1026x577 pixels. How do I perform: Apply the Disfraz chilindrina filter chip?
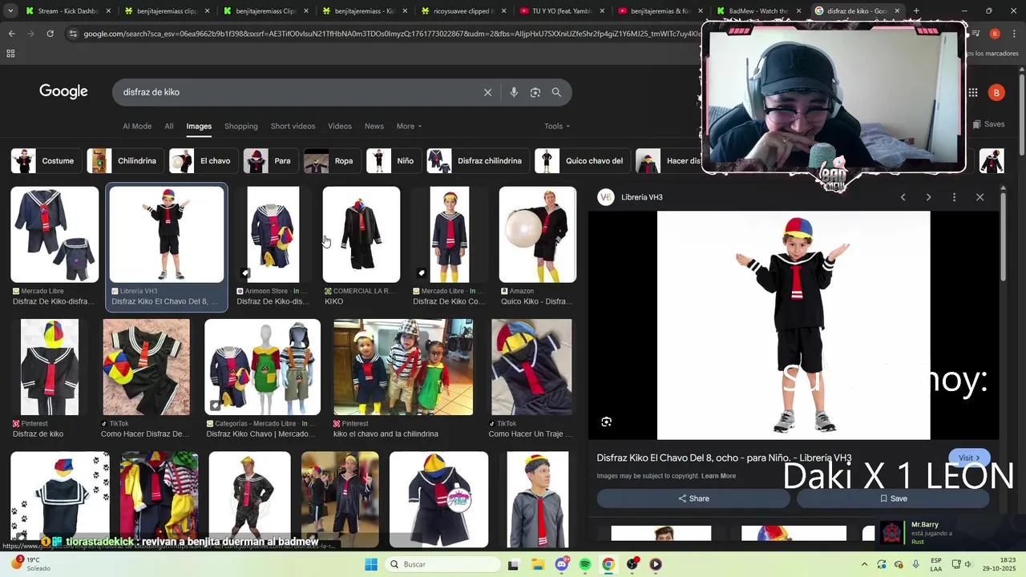[478, 161]
